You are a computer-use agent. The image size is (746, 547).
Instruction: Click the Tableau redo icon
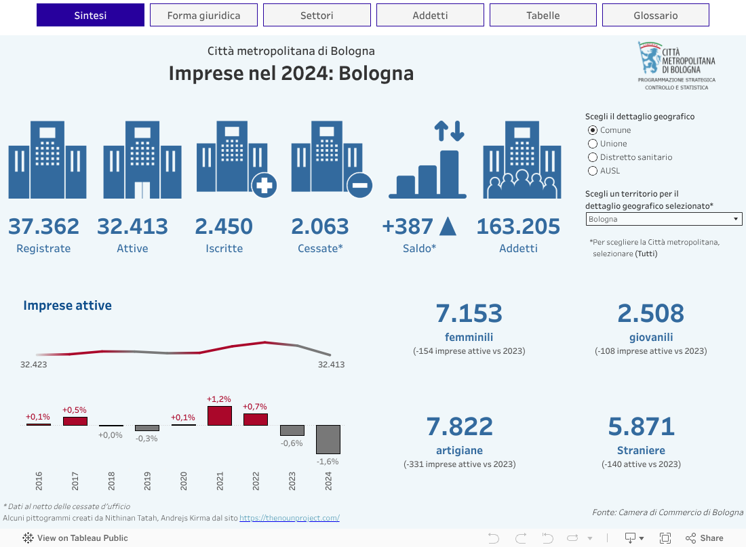[x=521, y=538]
